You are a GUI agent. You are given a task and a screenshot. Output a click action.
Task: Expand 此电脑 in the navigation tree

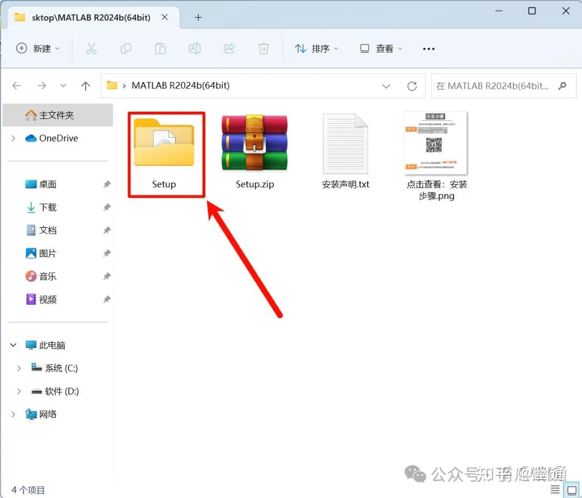13,345
